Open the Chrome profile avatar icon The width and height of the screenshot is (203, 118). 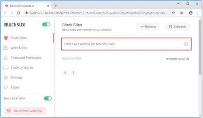tap(191, 13)
